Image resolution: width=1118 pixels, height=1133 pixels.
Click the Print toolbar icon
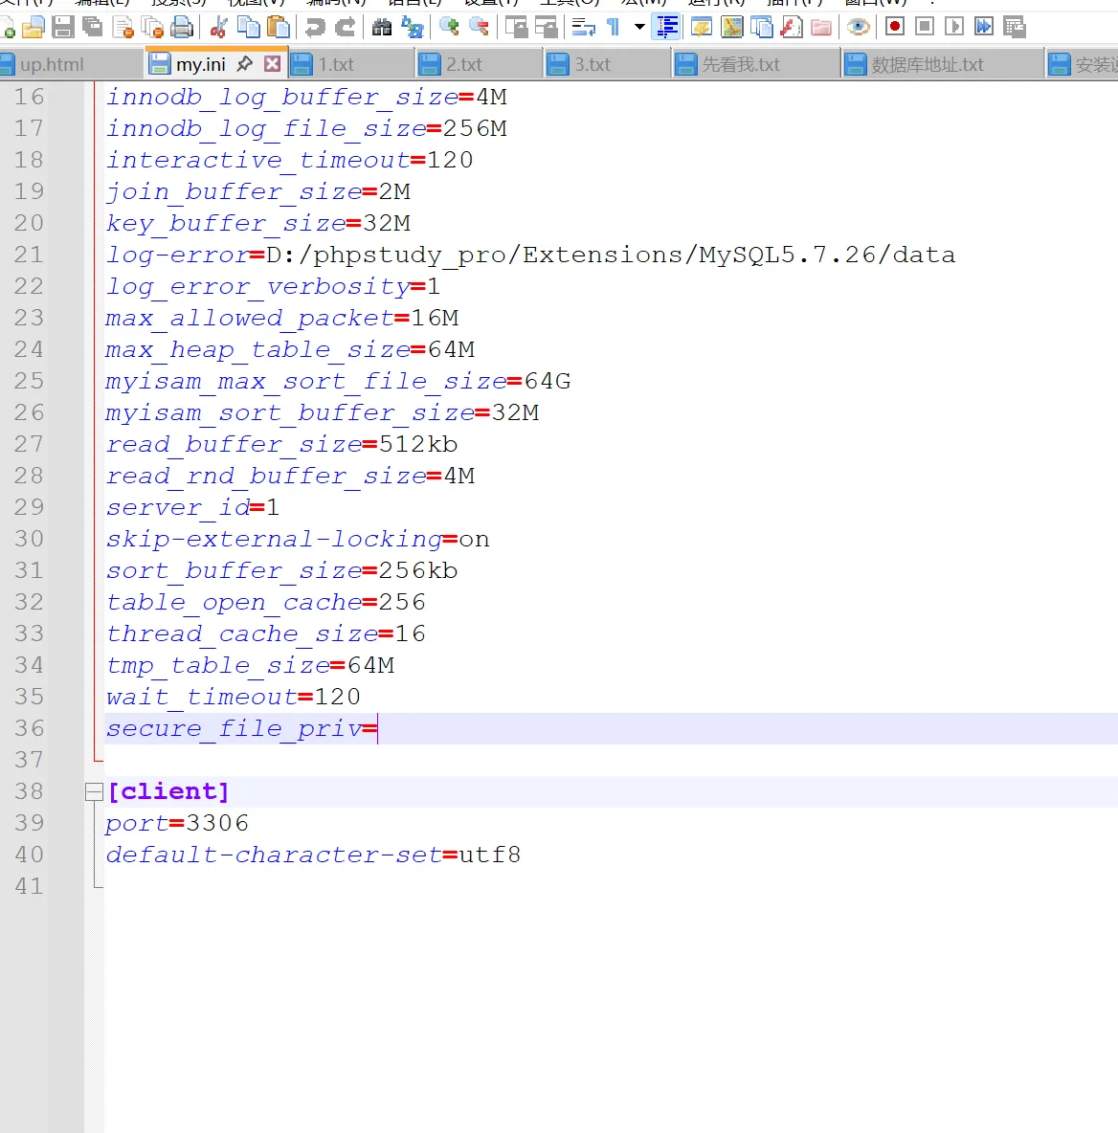182,27
